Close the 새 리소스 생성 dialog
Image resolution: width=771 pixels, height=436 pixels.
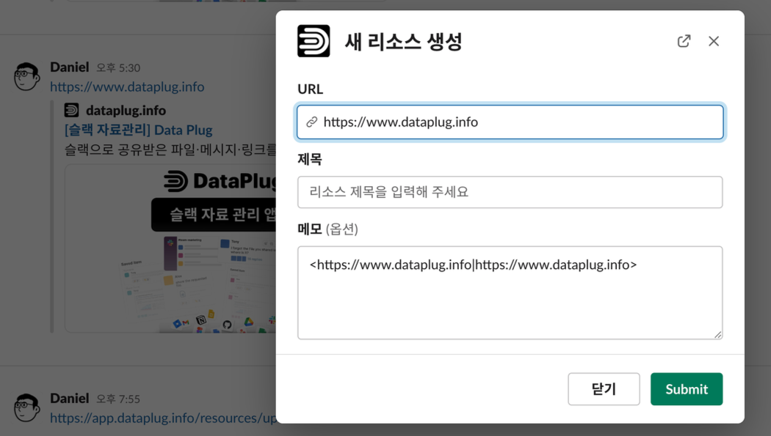click(714, 41)
